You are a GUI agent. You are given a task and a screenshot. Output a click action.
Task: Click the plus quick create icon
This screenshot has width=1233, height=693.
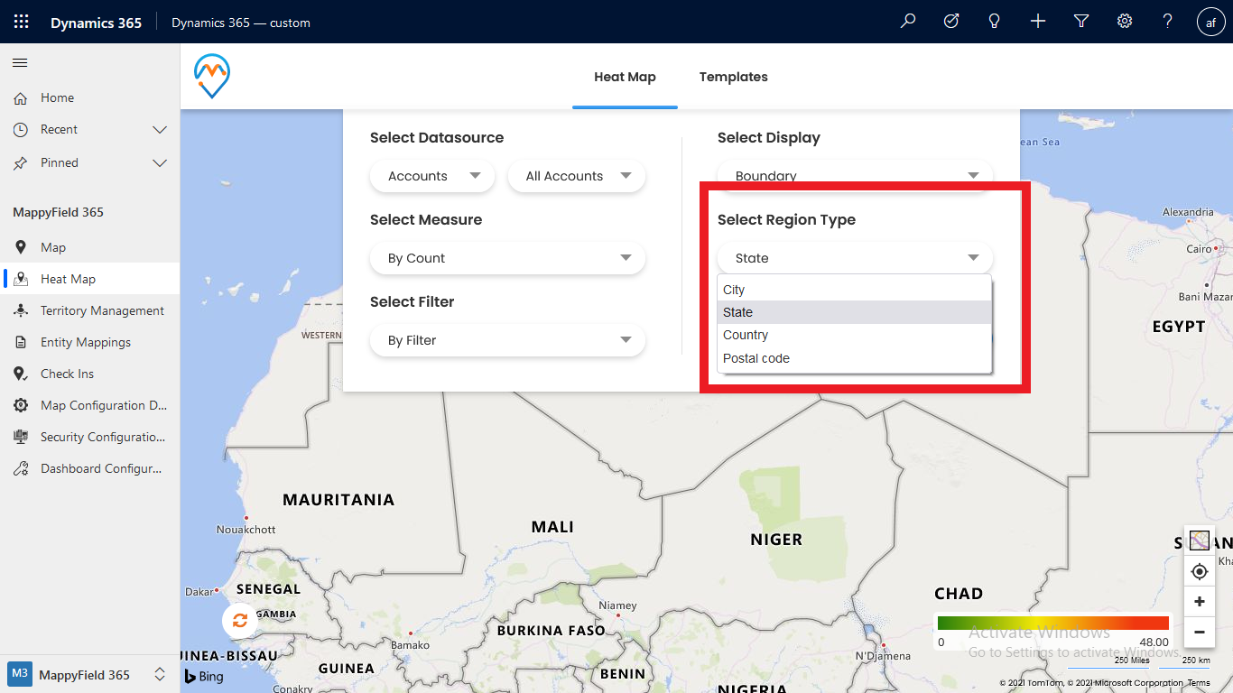point(1038,22)
